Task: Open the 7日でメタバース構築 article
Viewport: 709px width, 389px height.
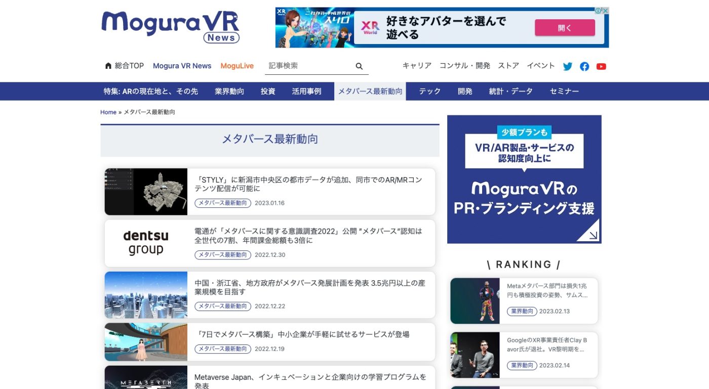Action: 302,334
